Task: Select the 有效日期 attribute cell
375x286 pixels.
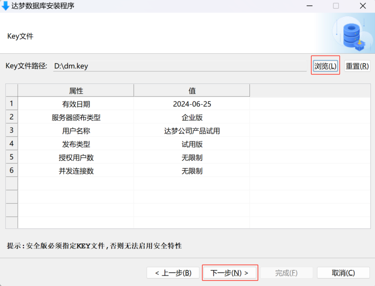Action: [76, 104]
